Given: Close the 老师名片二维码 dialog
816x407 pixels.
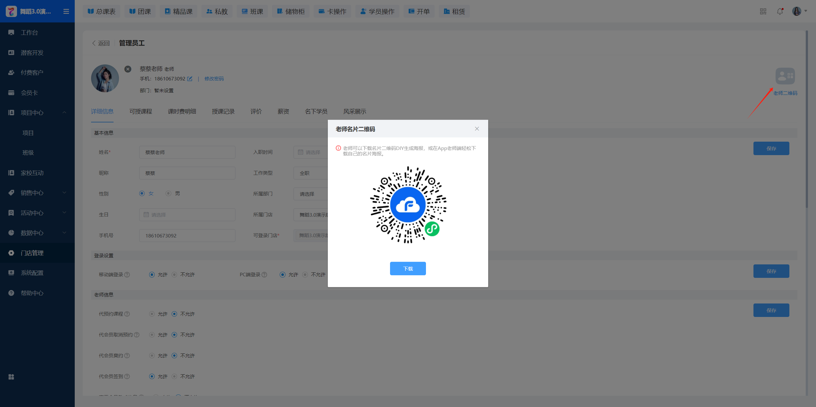Looking at the screenshot, I should coord(477,129).
